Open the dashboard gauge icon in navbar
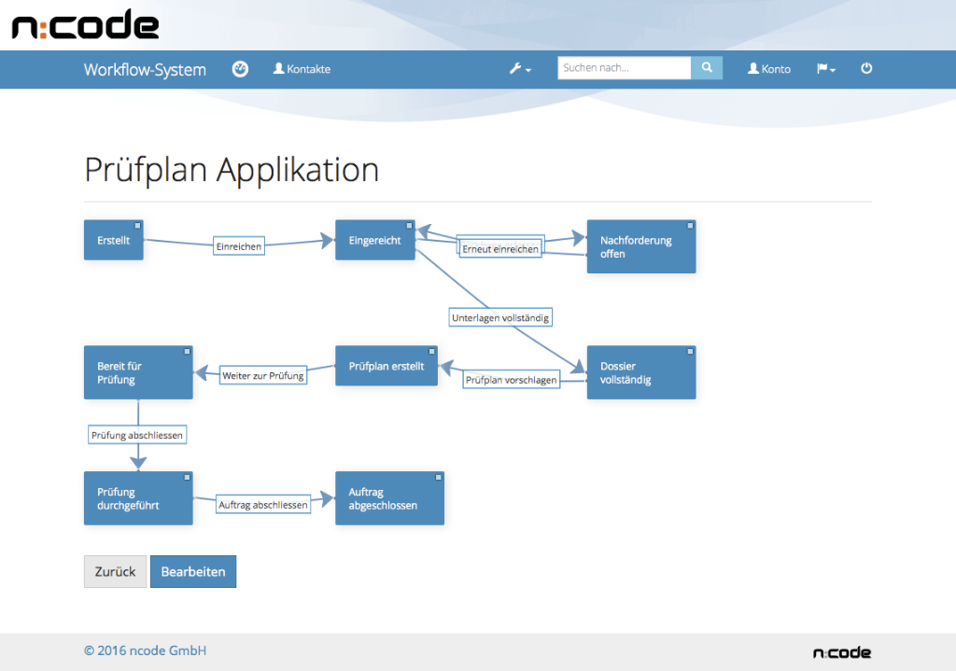This screenshot has height=671, width=956. (x=240, y=69)
